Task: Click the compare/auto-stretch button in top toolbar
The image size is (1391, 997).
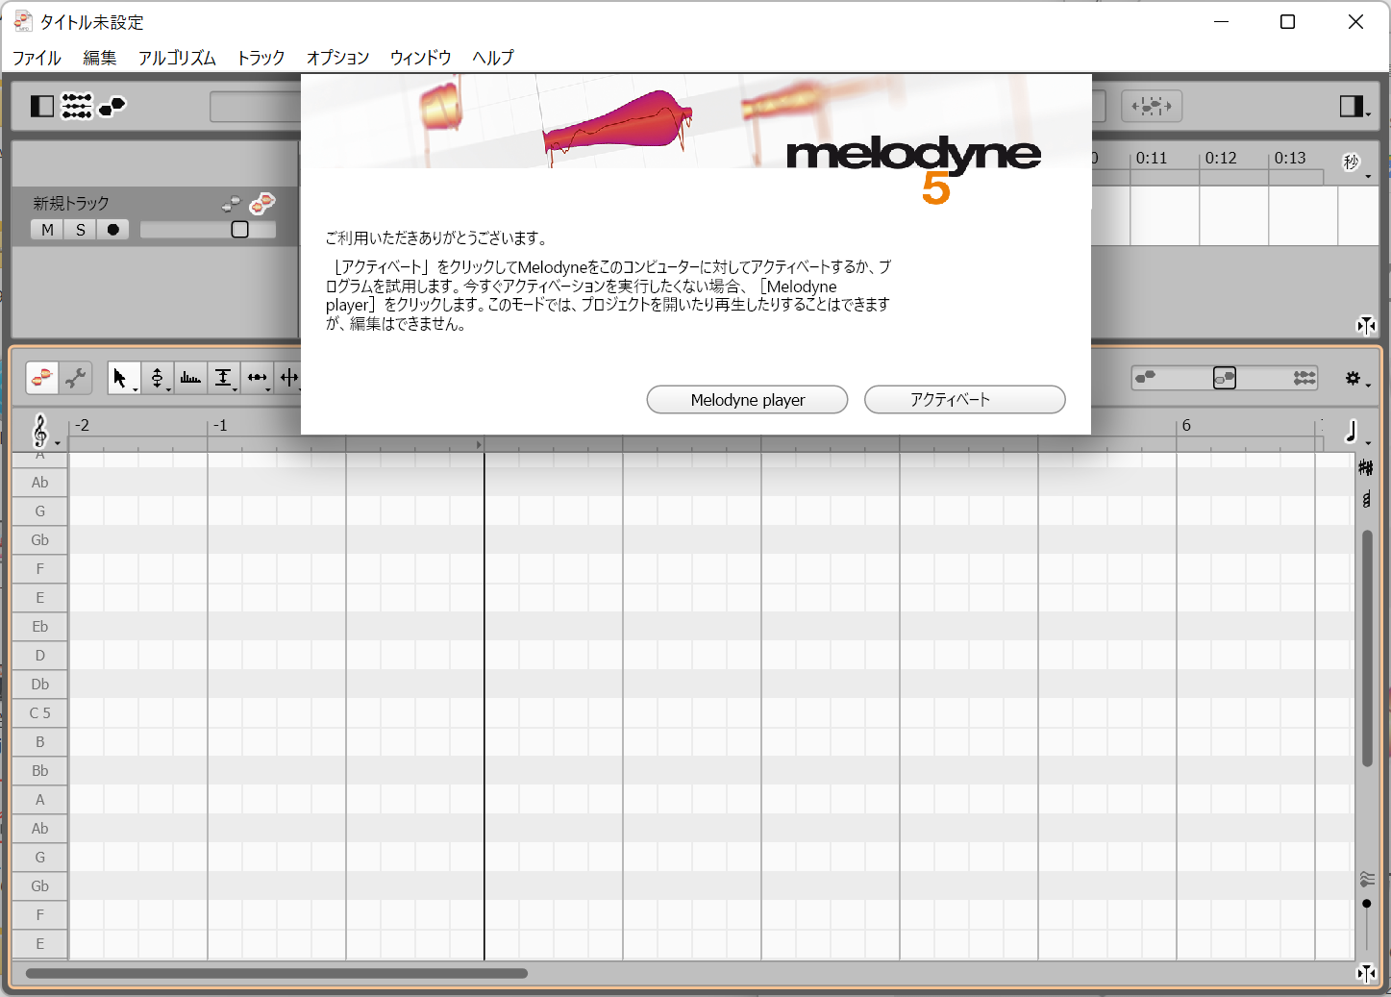Action: pyautogui.click(x=1152, y=106)
